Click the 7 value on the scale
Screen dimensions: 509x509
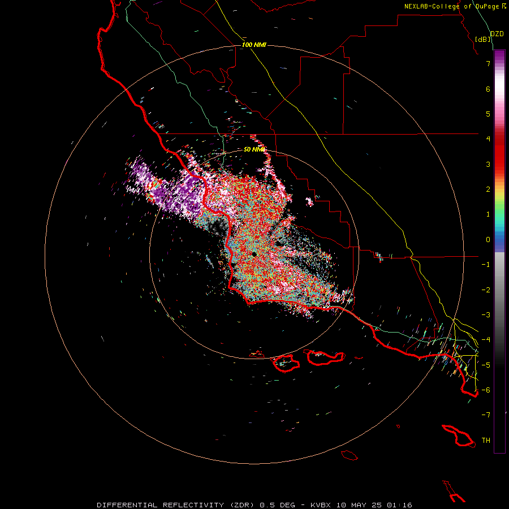(x=488, y=63)
